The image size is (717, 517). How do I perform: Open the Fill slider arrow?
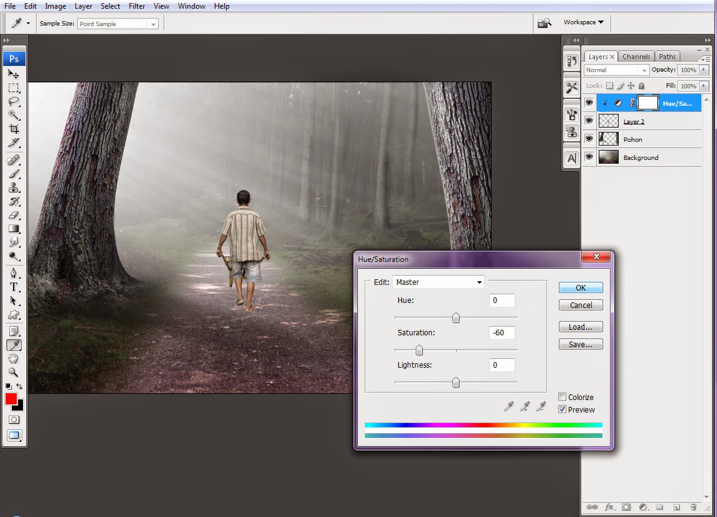[x=704, y=86]
